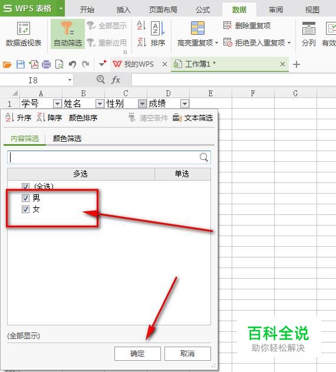The width and height of the screenshot is (336, 372).
Task: Click the 确定 confirm button
Action: coord(137,354)
